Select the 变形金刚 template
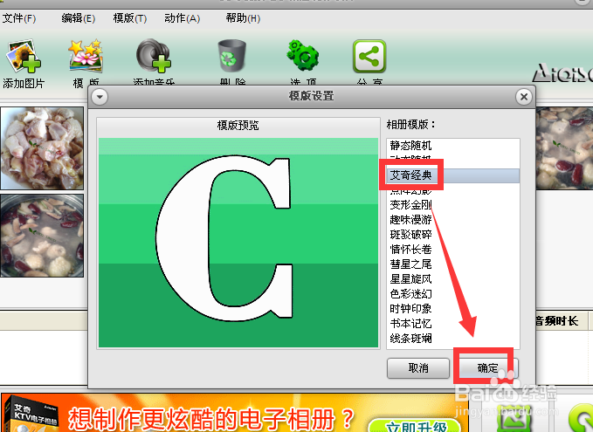 (x=453, y=205)
